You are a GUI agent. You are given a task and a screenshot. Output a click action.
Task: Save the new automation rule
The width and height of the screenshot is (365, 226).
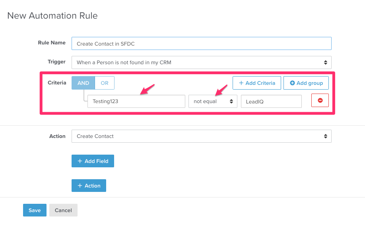pos(35,210)
